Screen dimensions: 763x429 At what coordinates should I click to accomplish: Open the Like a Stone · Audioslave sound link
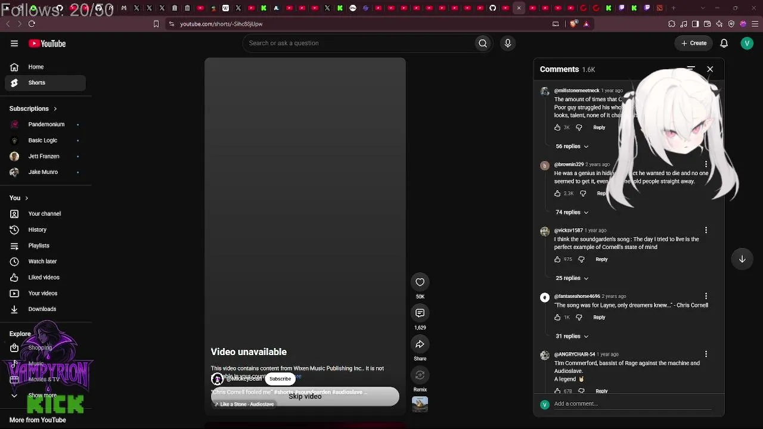point(244,405)
